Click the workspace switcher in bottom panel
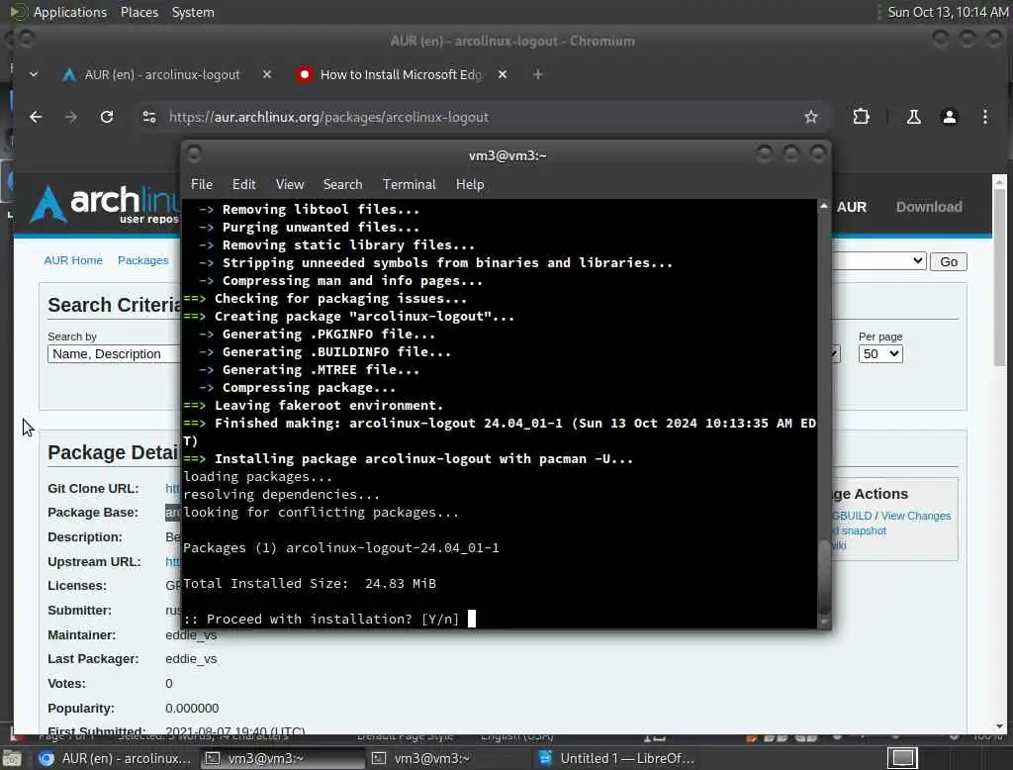The image size is (1013, 770). click(902, 758)
